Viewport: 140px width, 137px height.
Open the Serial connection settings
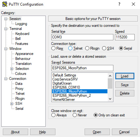click(x=19, y=109)
